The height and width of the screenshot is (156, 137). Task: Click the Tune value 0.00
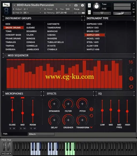pos(104,9)
